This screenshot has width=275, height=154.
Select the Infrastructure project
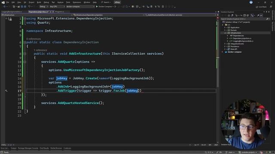click(235, 33)
